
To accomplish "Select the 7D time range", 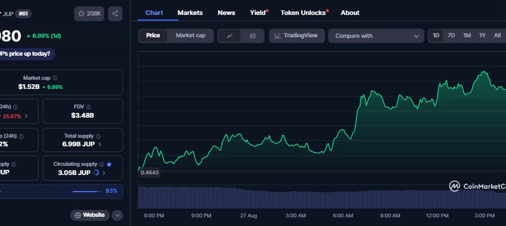I will (x=451, y=36).
